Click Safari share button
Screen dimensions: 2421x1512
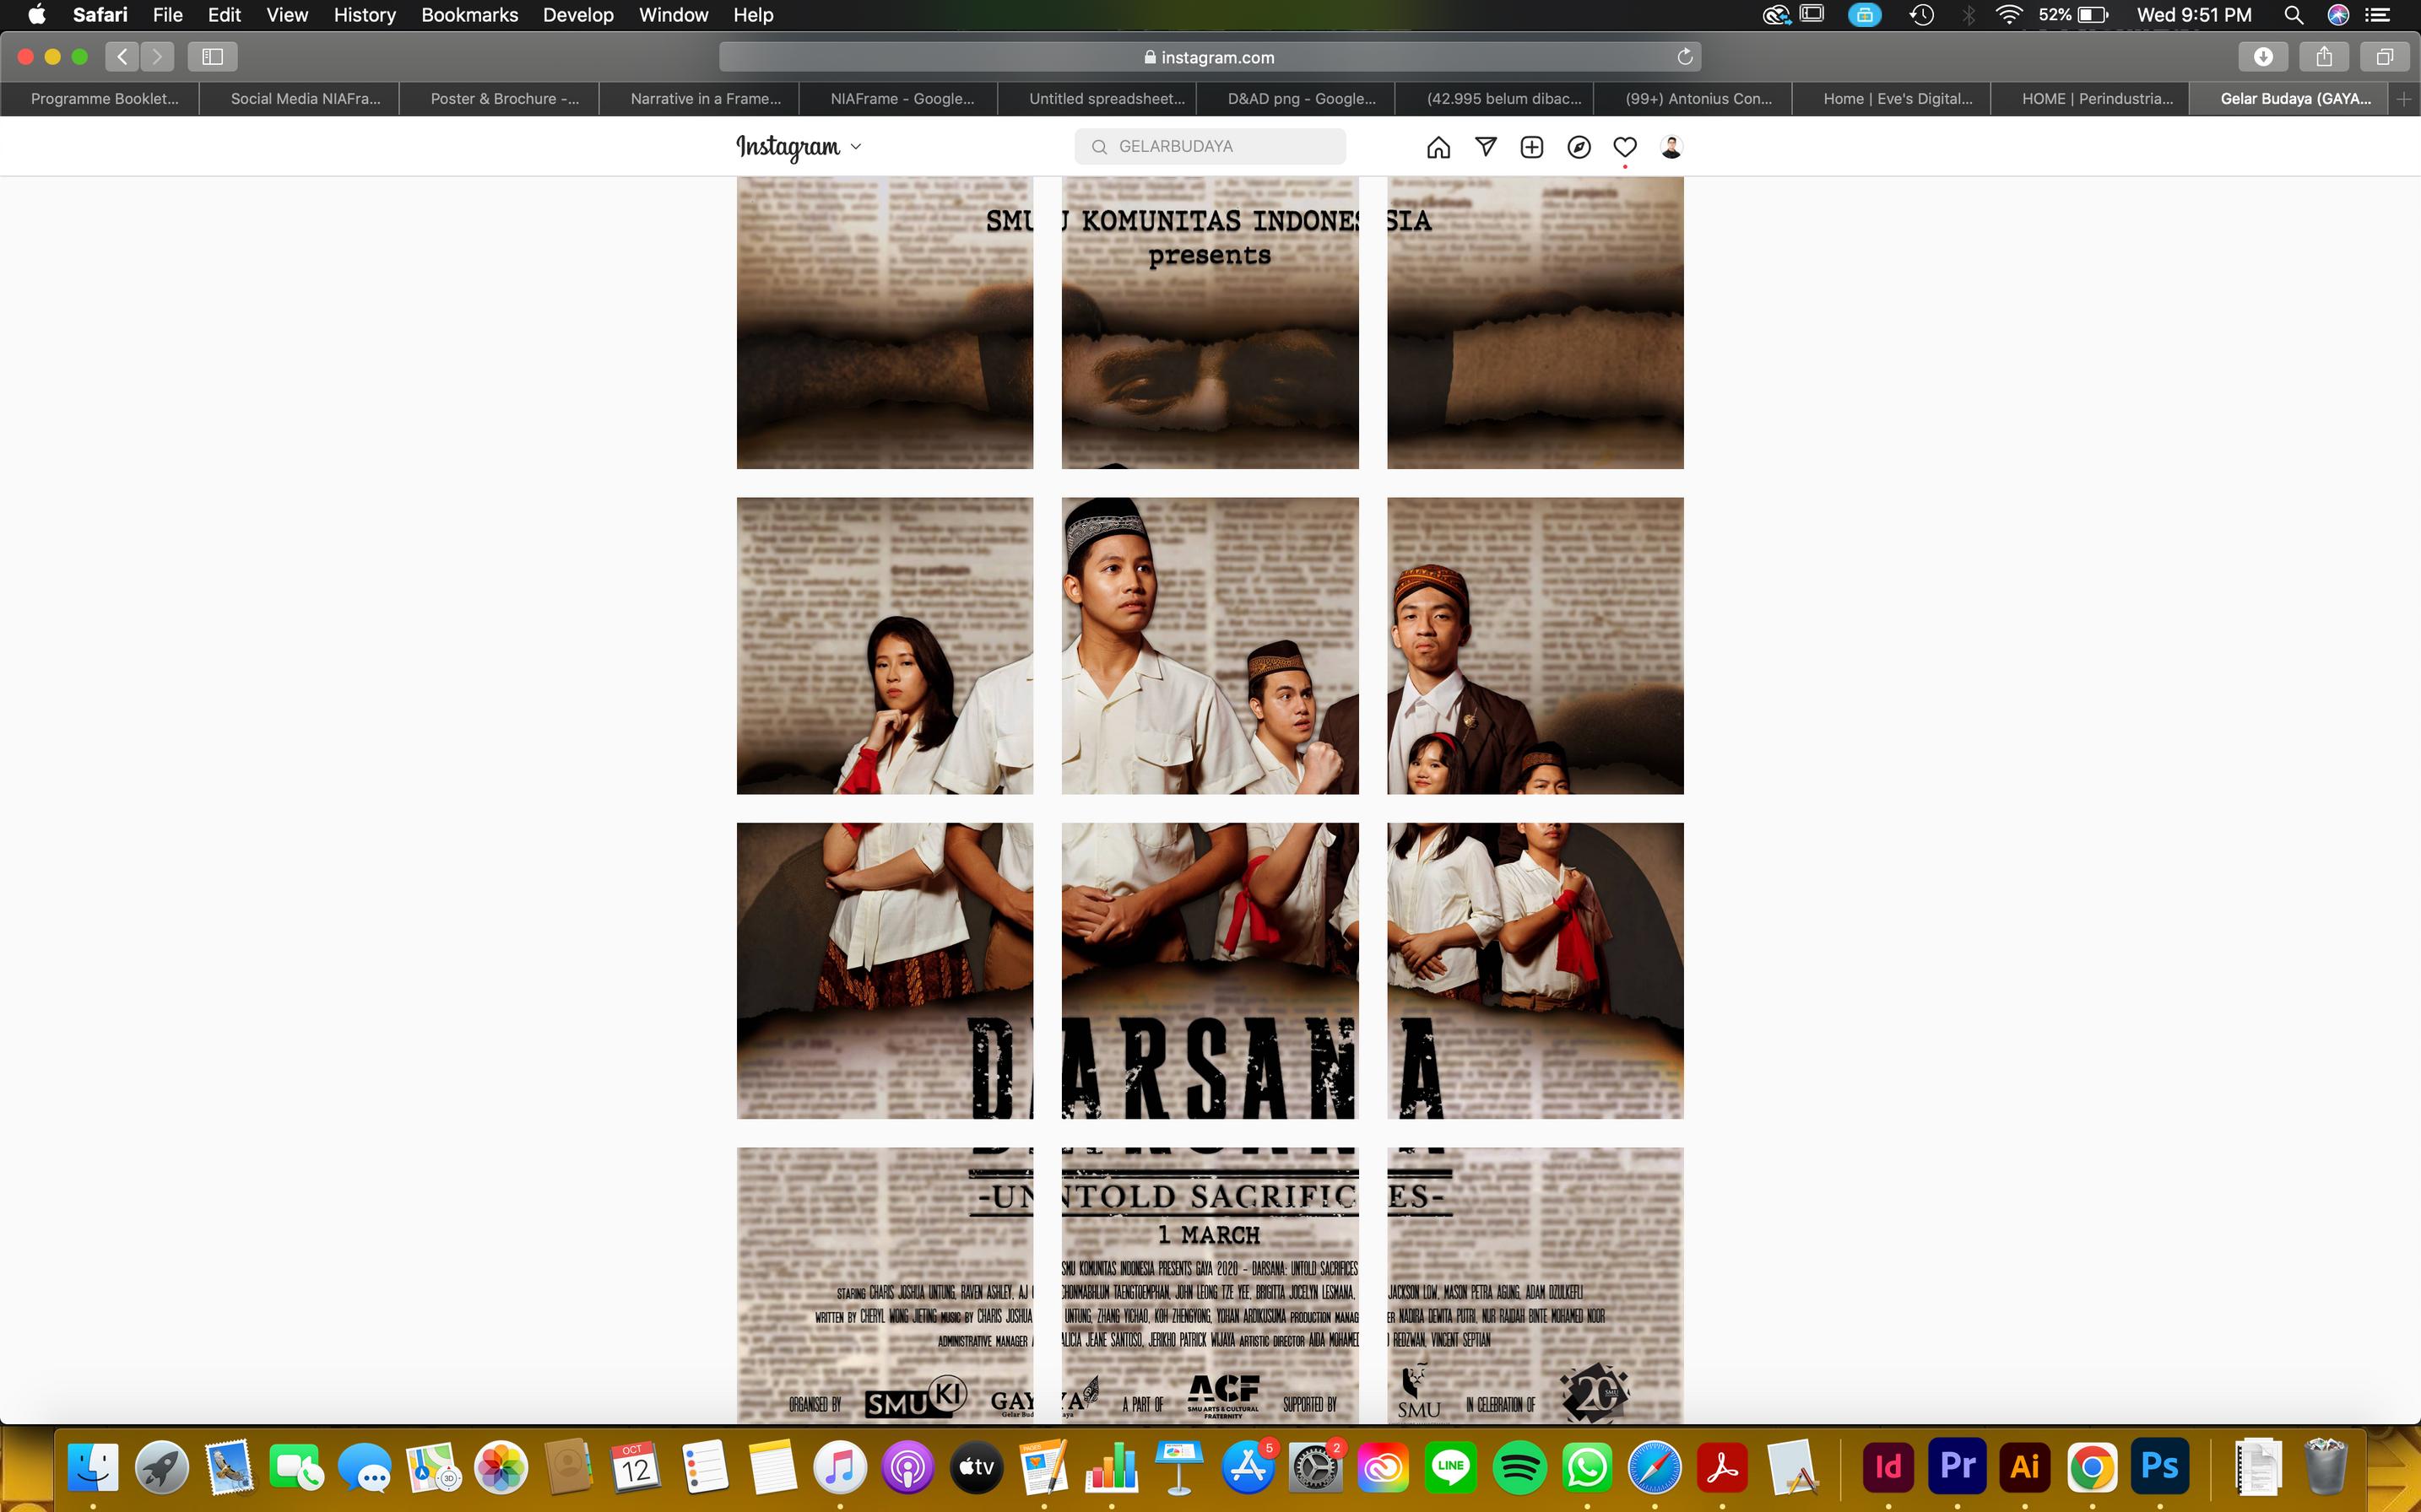(x=2323, y=57)
